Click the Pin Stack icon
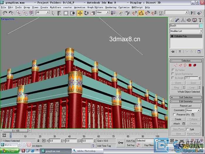The image size is (205, 154). pyautogui.click(x=173, y=52)
